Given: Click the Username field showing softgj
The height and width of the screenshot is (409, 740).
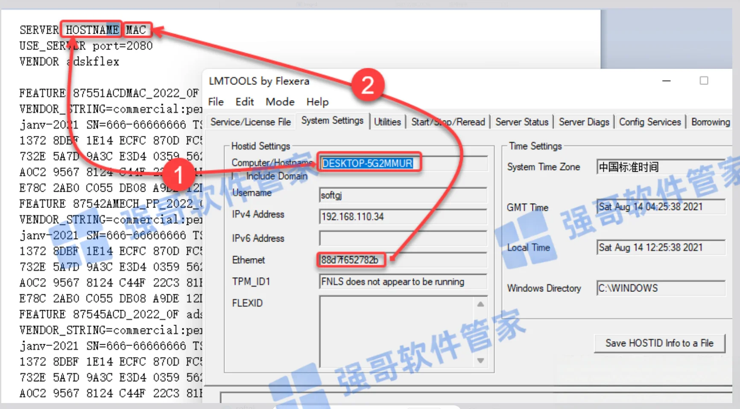Looking at the screenshot, I should [403, 195].
